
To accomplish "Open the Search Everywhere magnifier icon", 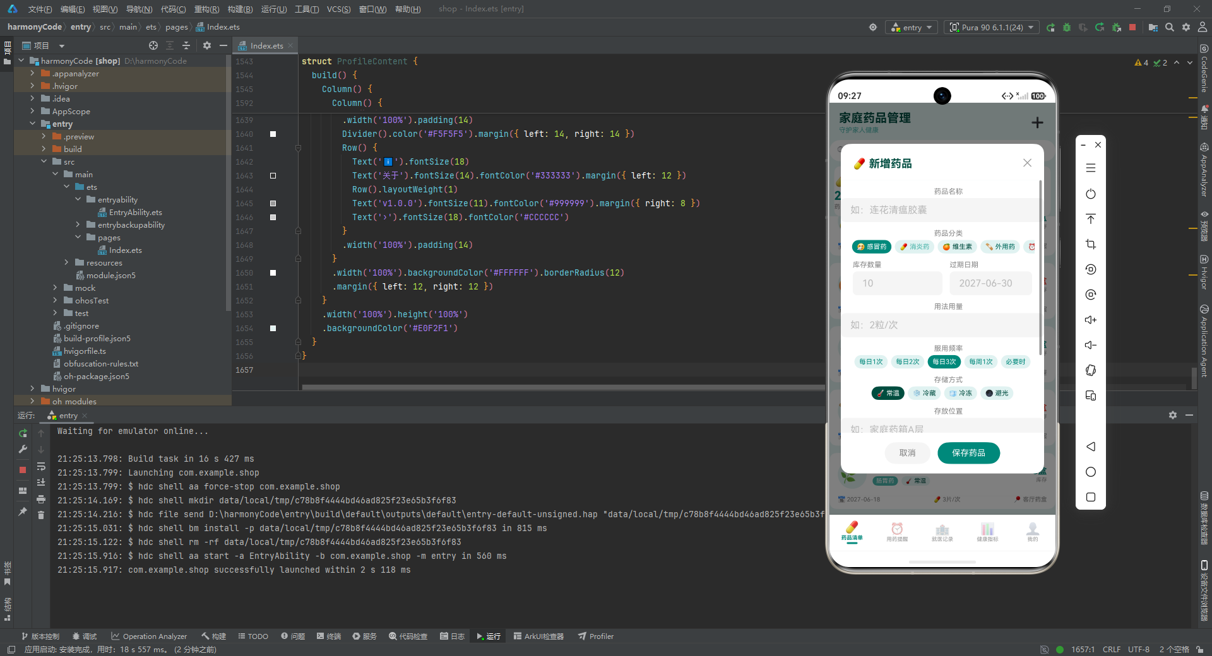I will click(1170, 27).
